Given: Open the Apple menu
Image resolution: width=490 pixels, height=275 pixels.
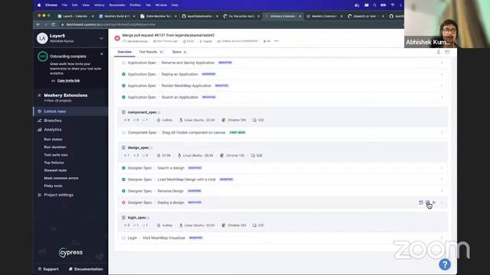Looking at the screenshot, I should tap(39, 5).
